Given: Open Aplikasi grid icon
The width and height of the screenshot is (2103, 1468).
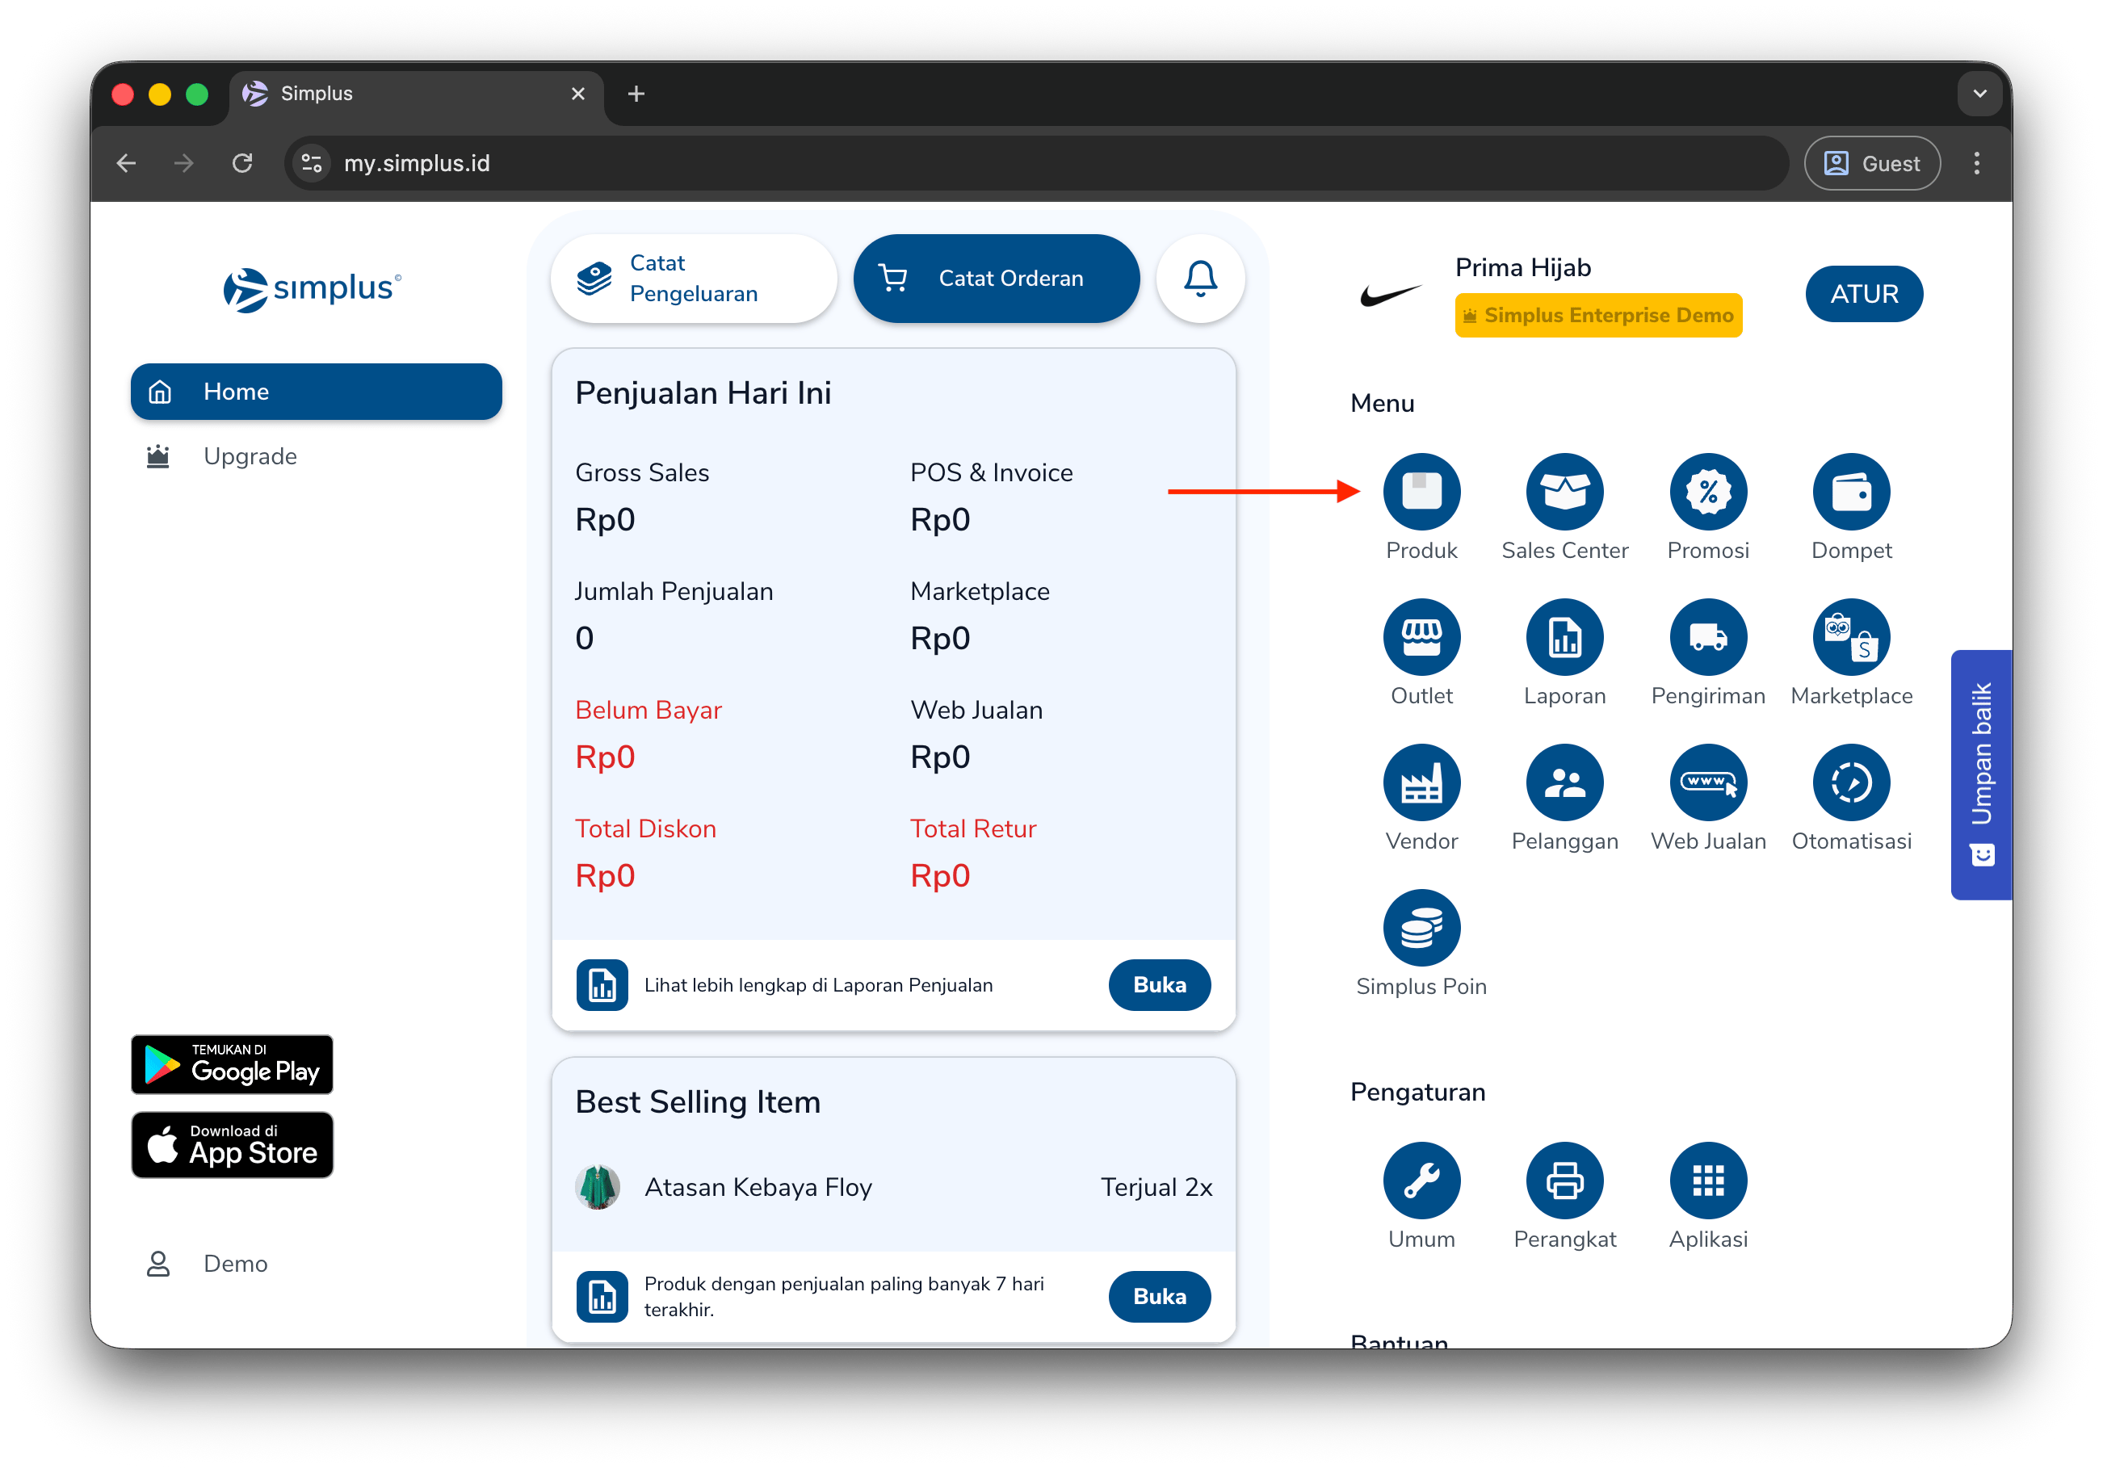Looking at the screenshot, I should (x=1708, y=1181).
